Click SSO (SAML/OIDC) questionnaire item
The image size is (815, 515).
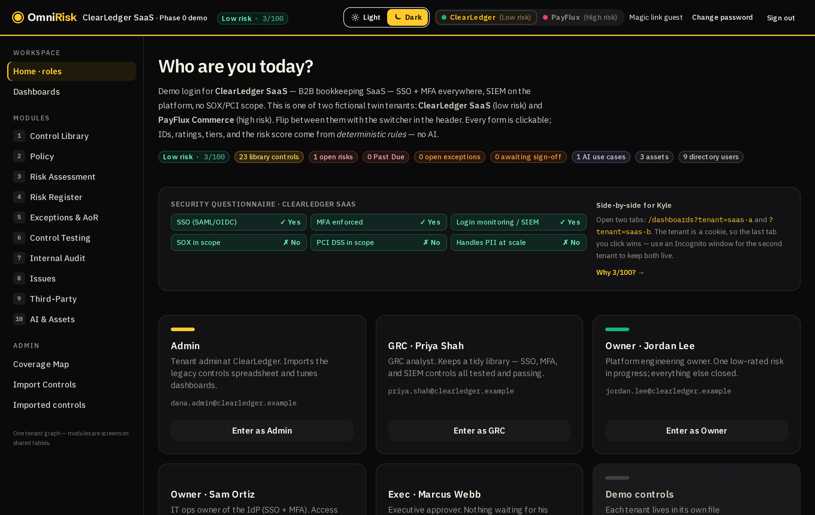click(x=238, y=222)
